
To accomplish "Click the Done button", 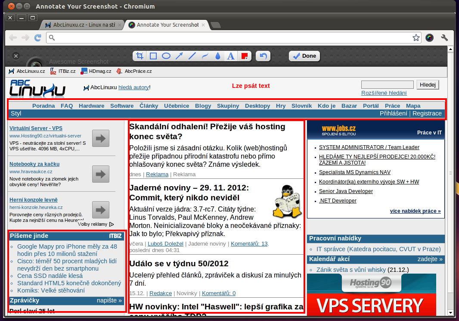I will 304,56.
